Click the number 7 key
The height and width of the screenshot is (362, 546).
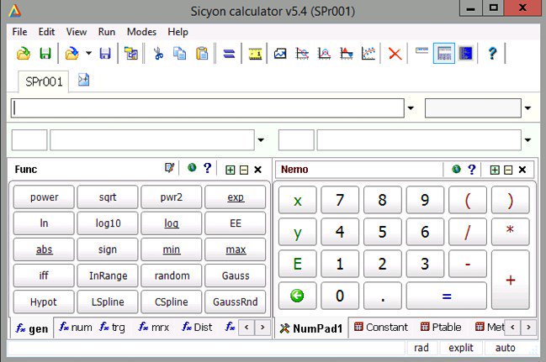pos(340,200)
